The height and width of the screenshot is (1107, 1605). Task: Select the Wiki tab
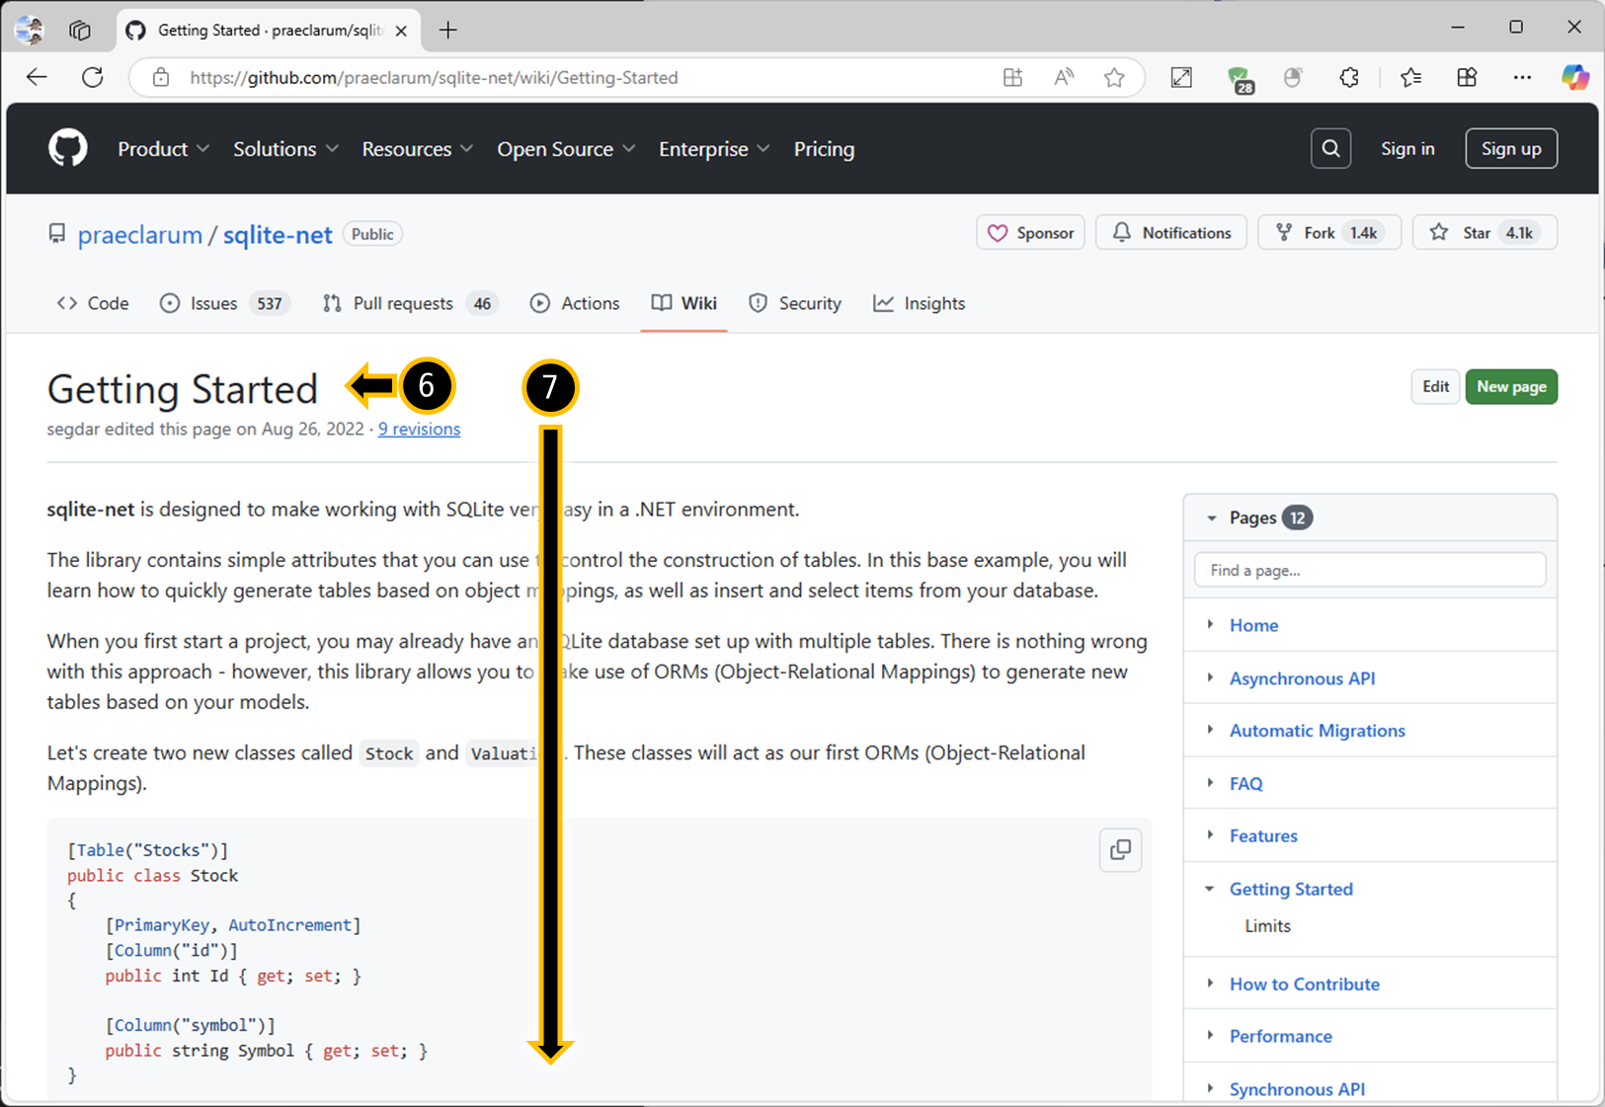[683, 303]
